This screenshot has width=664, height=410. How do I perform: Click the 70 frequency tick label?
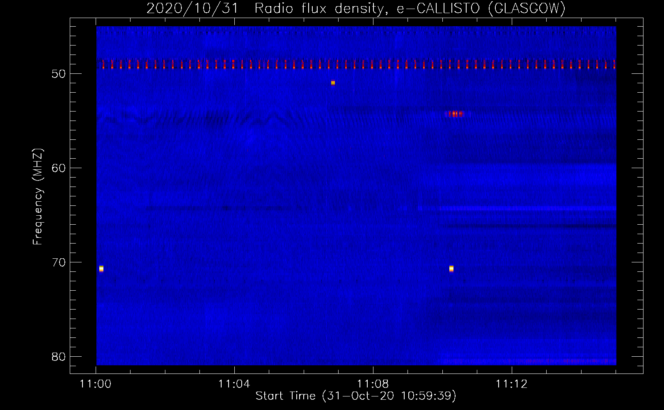[x=59, y=262]
